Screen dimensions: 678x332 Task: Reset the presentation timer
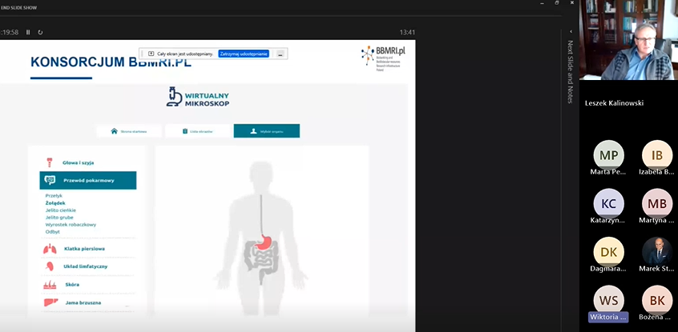(x=40, y=32)
